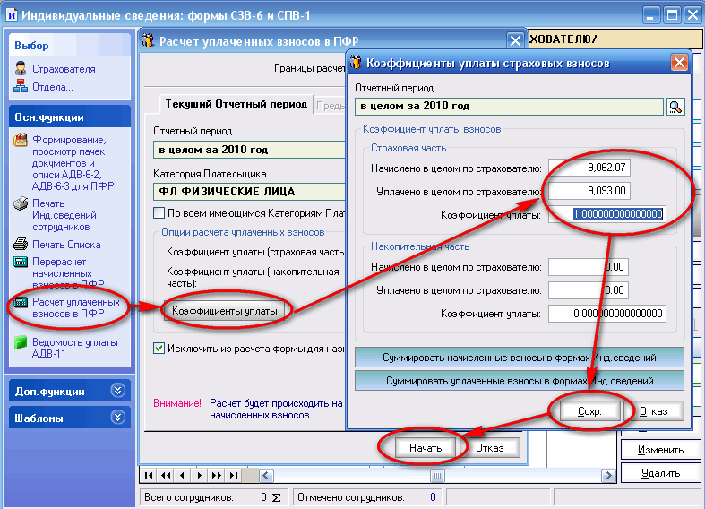
Task: Open Отдела network icon in Выбор panel
Action: 21,86
